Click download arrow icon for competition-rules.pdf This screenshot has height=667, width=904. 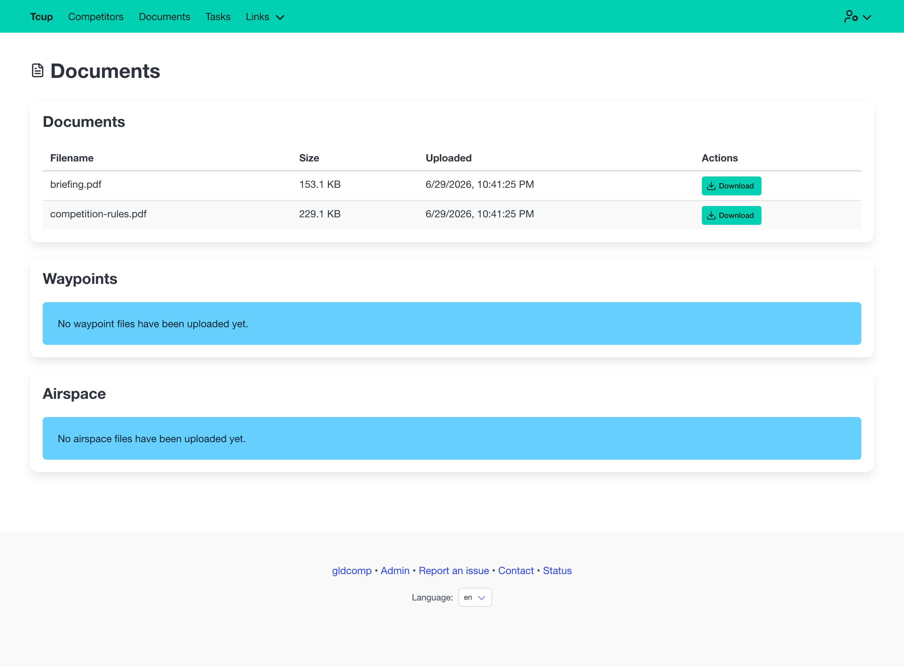coord(711,215)
